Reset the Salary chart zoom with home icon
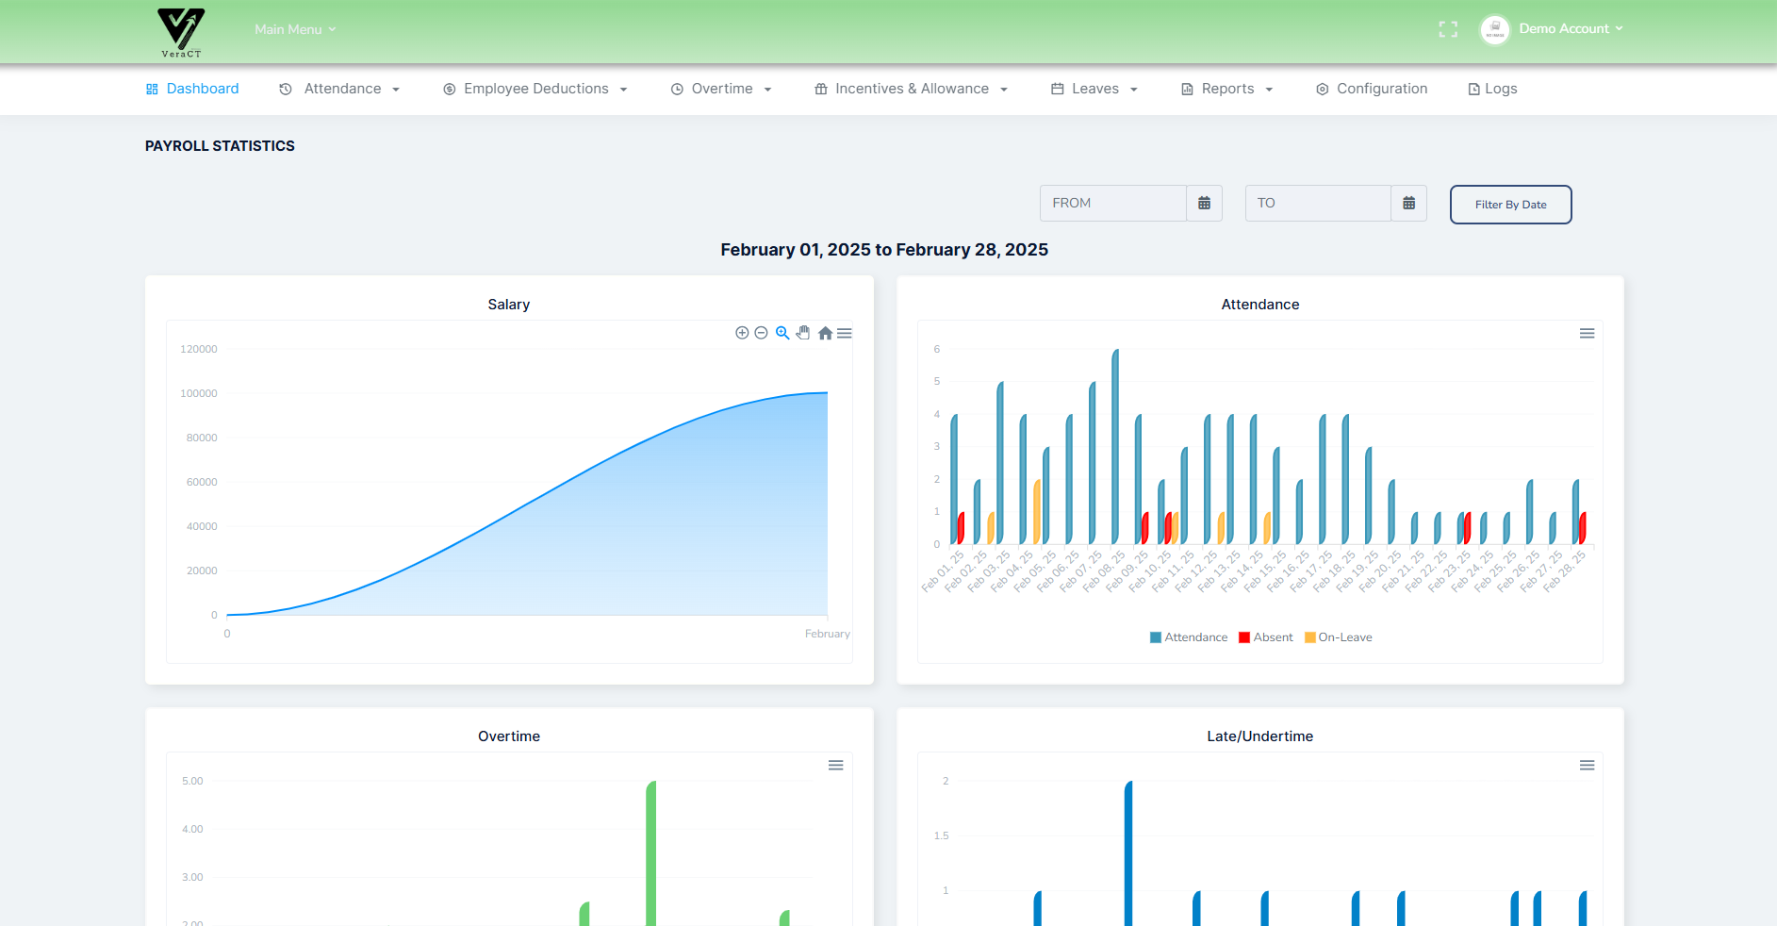This screenshot has width=1777, height=926. click(824, 333)
